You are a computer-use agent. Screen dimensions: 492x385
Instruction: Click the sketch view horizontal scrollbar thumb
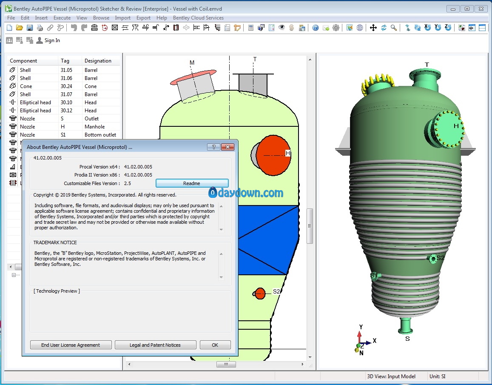(x=226, y=364)
